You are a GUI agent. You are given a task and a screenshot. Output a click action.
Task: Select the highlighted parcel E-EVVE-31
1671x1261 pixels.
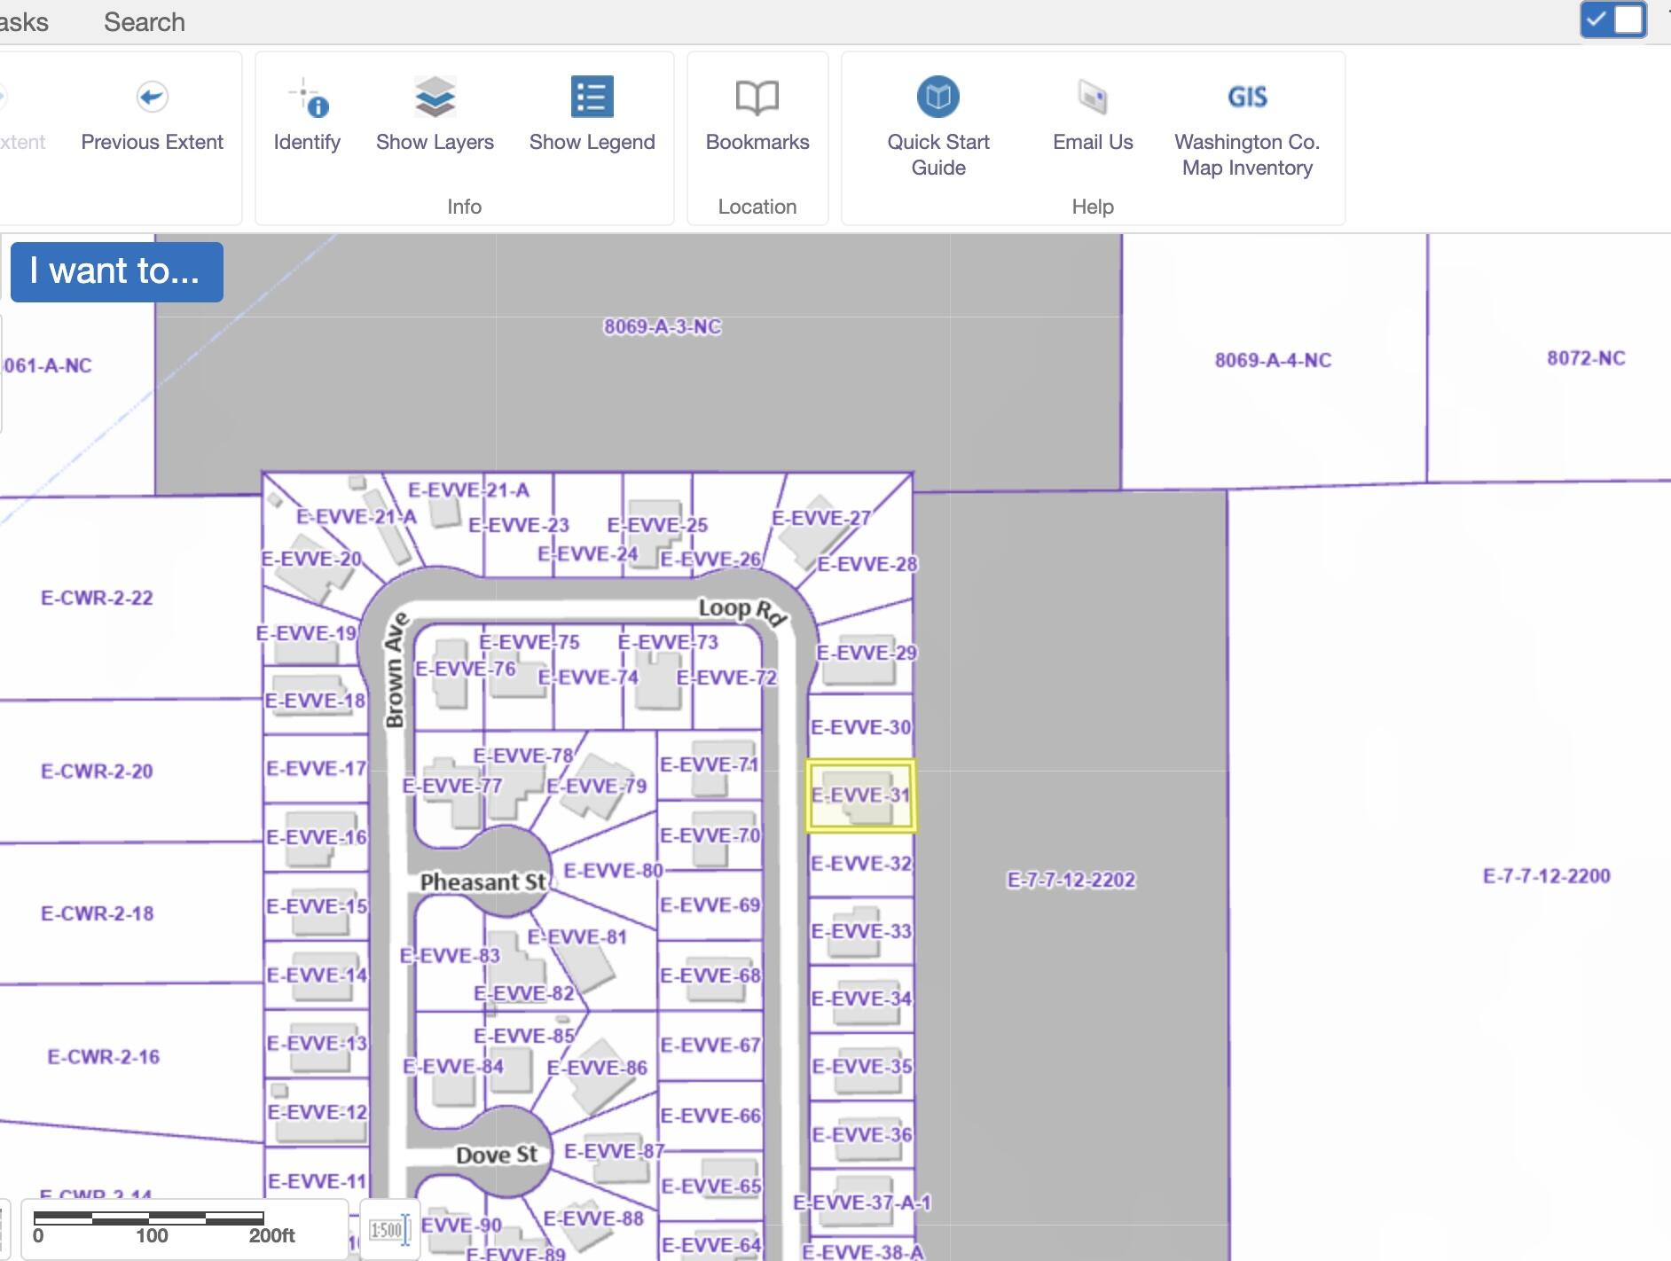[860, 795]
